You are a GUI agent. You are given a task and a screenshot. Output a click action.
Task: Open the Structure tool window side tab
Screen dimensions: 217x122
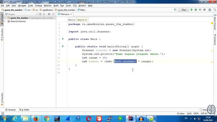point(2,35)
